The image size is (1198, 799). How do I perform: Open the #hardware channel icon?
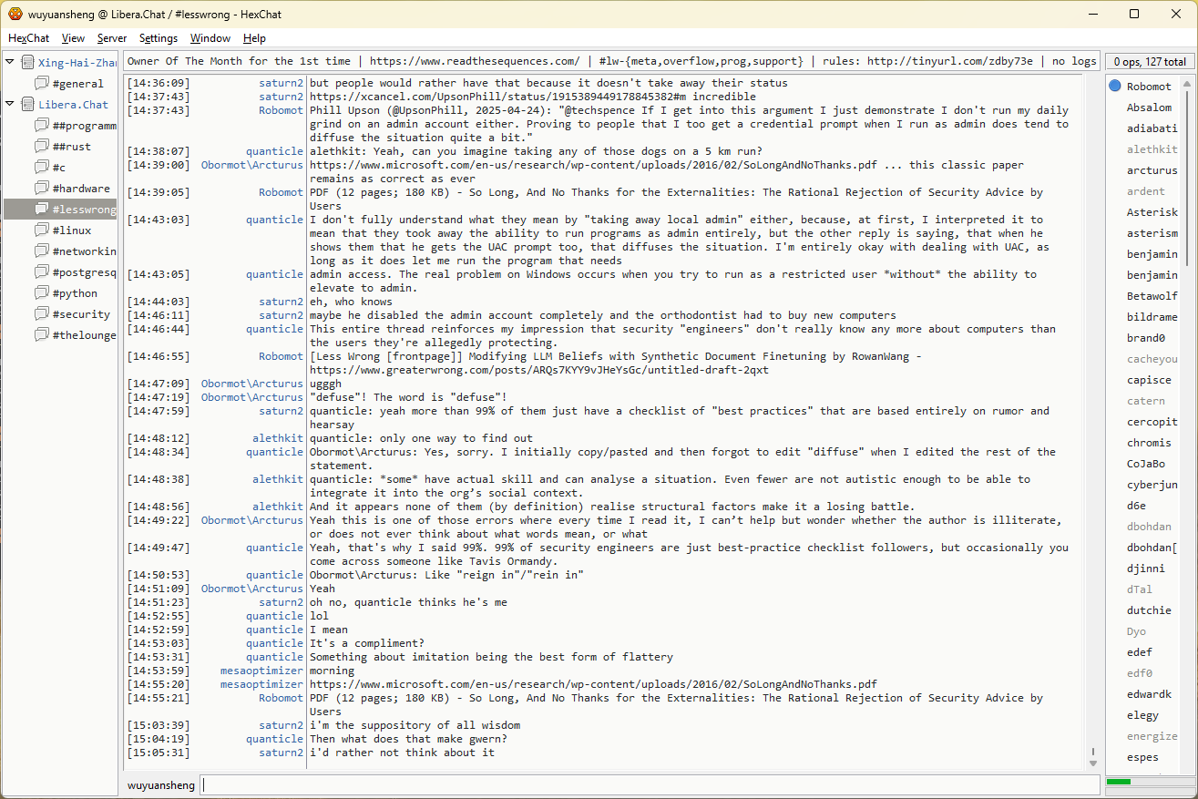pos(42,188)
